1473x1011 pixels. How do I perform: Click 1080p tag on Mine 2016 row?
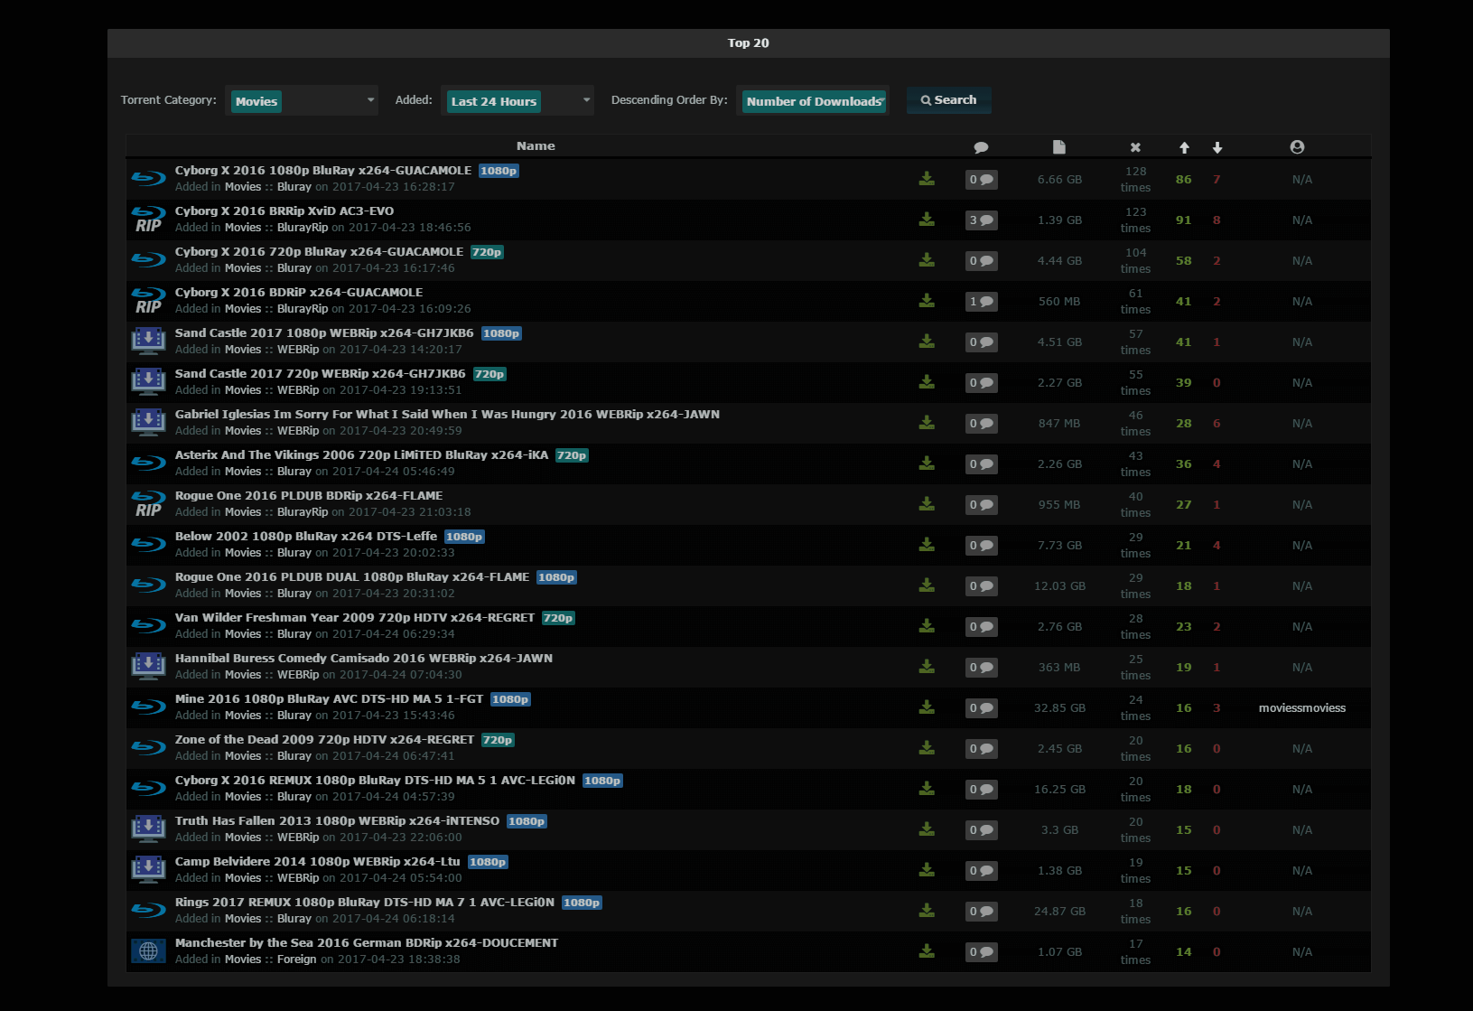(x=510, y=699)
